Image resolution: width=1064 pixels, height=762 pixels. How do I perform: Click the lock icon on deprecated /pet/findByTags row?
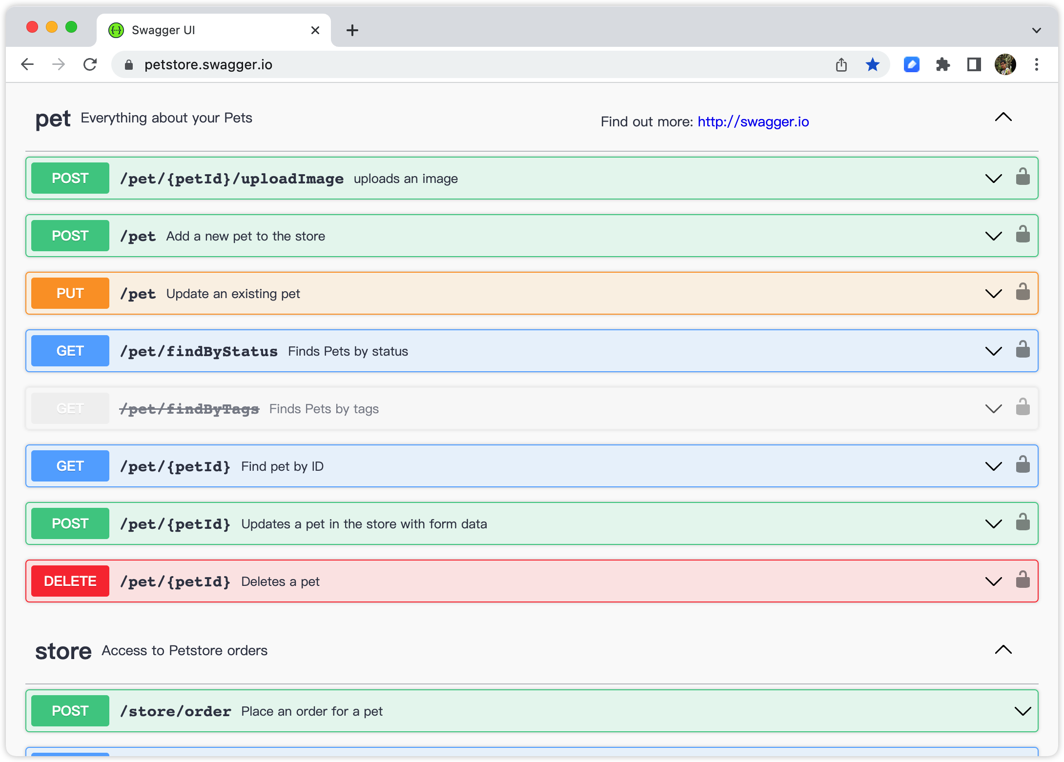(x=1023, y=407)
